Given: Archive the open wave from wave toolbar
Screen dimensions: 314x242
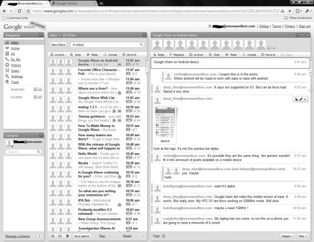Looking at the screenshot, I should point(196,54).
